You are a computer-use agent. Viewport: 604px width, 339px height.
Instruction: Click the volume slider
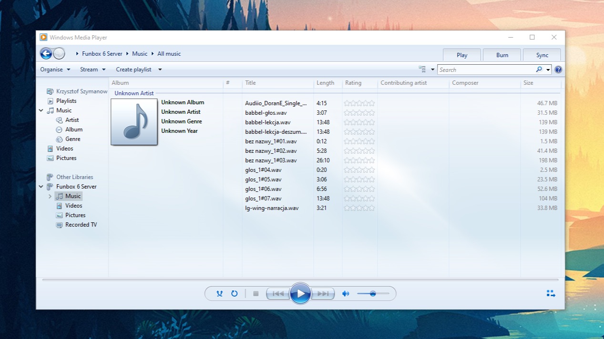pyautogui.click(x=373, y=294)
